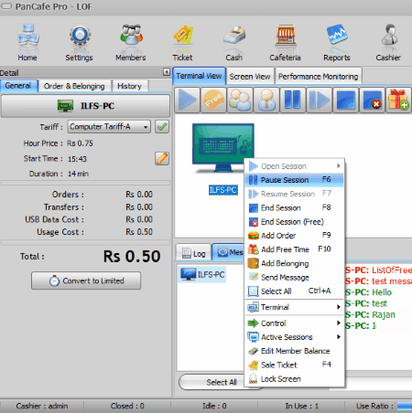
Task: Choose Lock Screen menu entry
Action: point(295,379)
